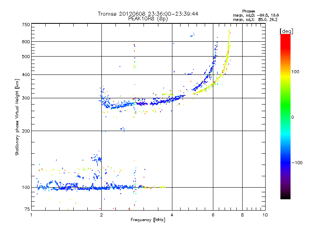312x234 pixels.
Task: Click the black bottom of the phase colorbar
Action: 285,197
